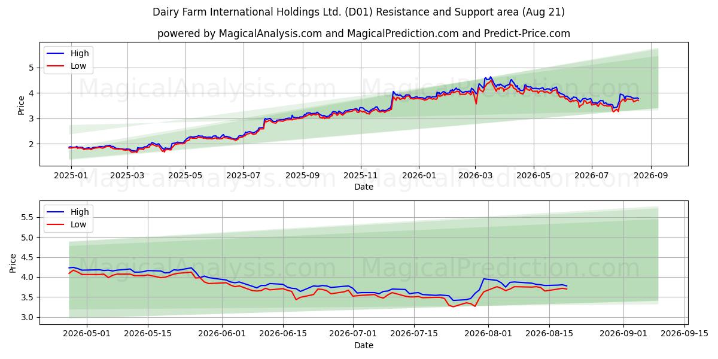Click the '2025-05' x-axis label in the top chart

[x=185, y=176]
